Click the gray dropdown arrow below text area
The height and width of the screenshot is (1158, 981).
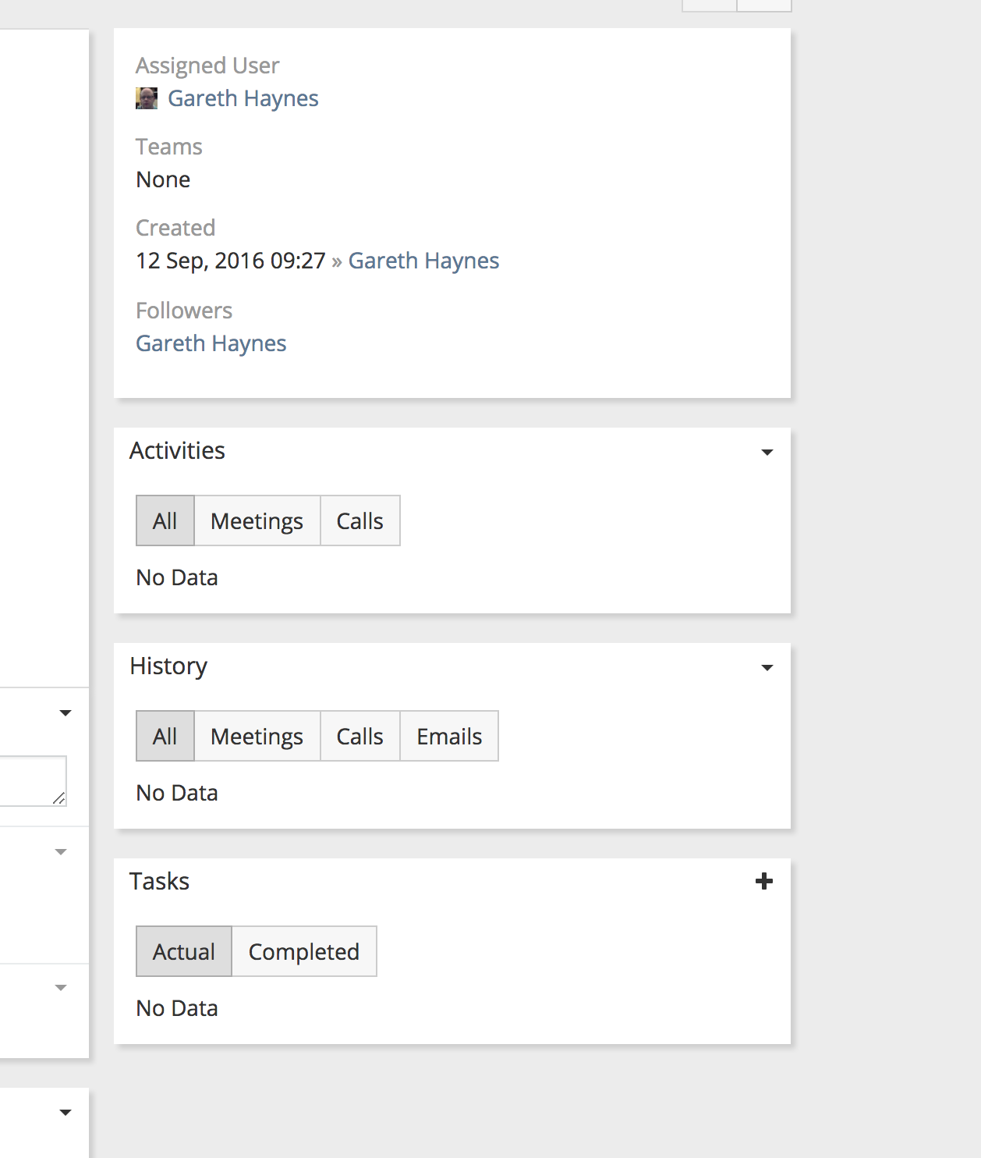click(x=61, y=852)
